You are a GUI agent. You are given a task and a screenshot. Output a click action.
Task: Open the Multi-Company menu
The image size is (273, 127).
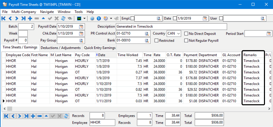pos(24,12)
